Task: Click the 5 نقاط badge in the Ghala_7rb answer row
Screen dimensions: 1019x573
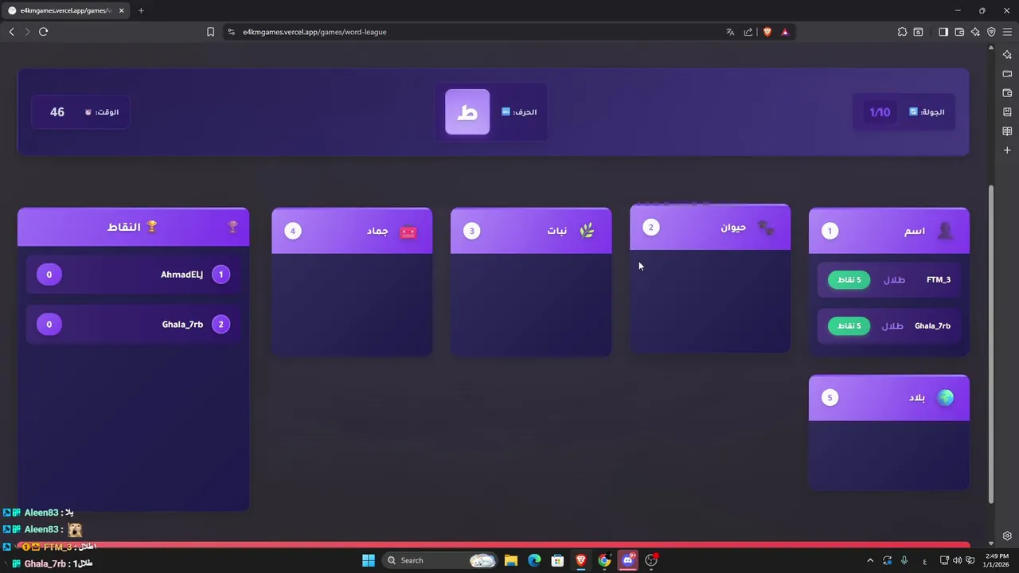Action: click(849, 326)
